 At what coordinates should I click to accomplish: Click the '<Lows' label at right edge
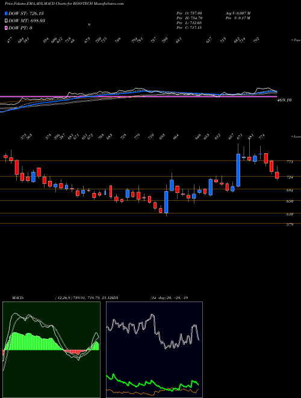296,136
